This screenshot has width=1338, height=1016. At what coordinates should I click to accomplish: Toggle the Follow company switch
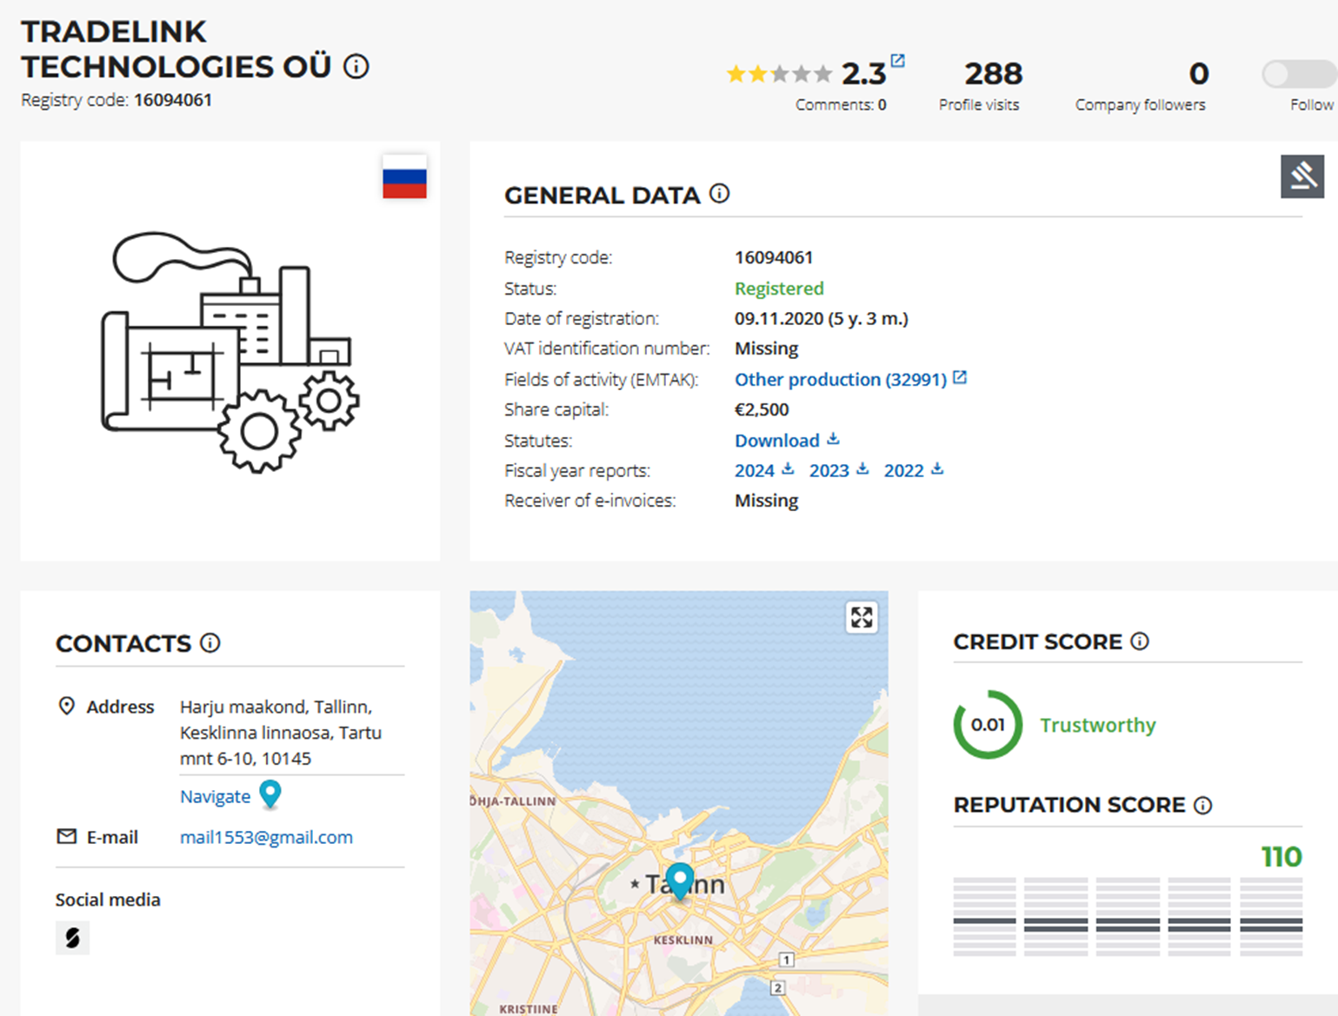pyautogui.click(x=1299, y=75)
